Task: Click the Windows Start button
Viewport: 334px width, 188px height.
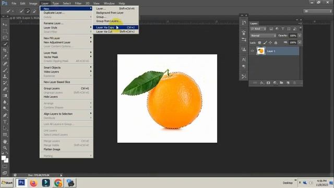Action: pos(7,183)
